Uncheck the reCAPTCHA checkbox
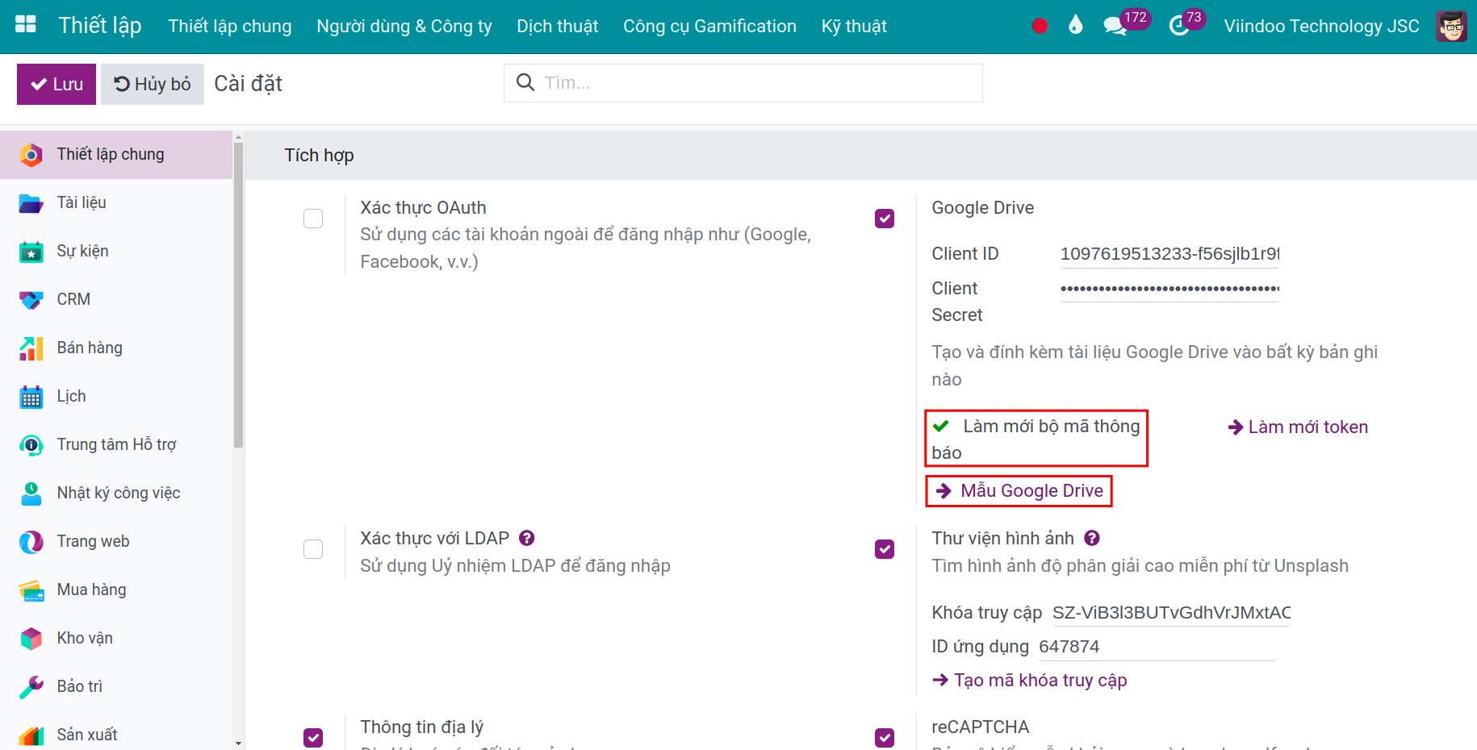 [x=885, y=738]
